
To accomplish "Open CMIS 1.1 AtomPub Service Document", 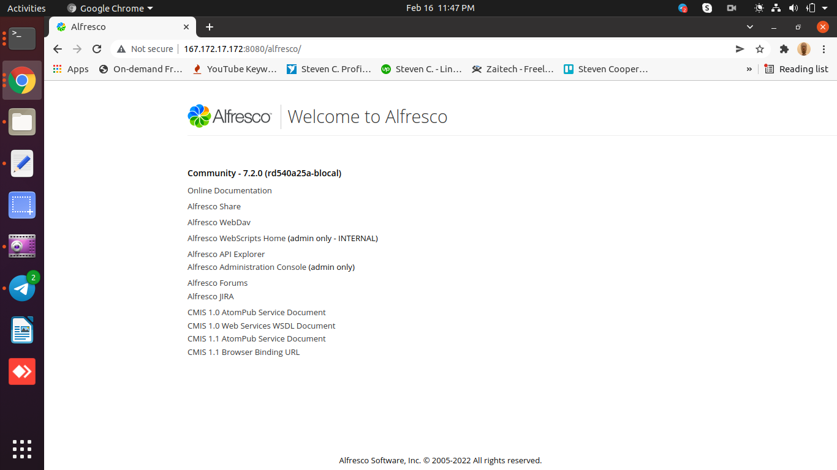I will point(257,338).
